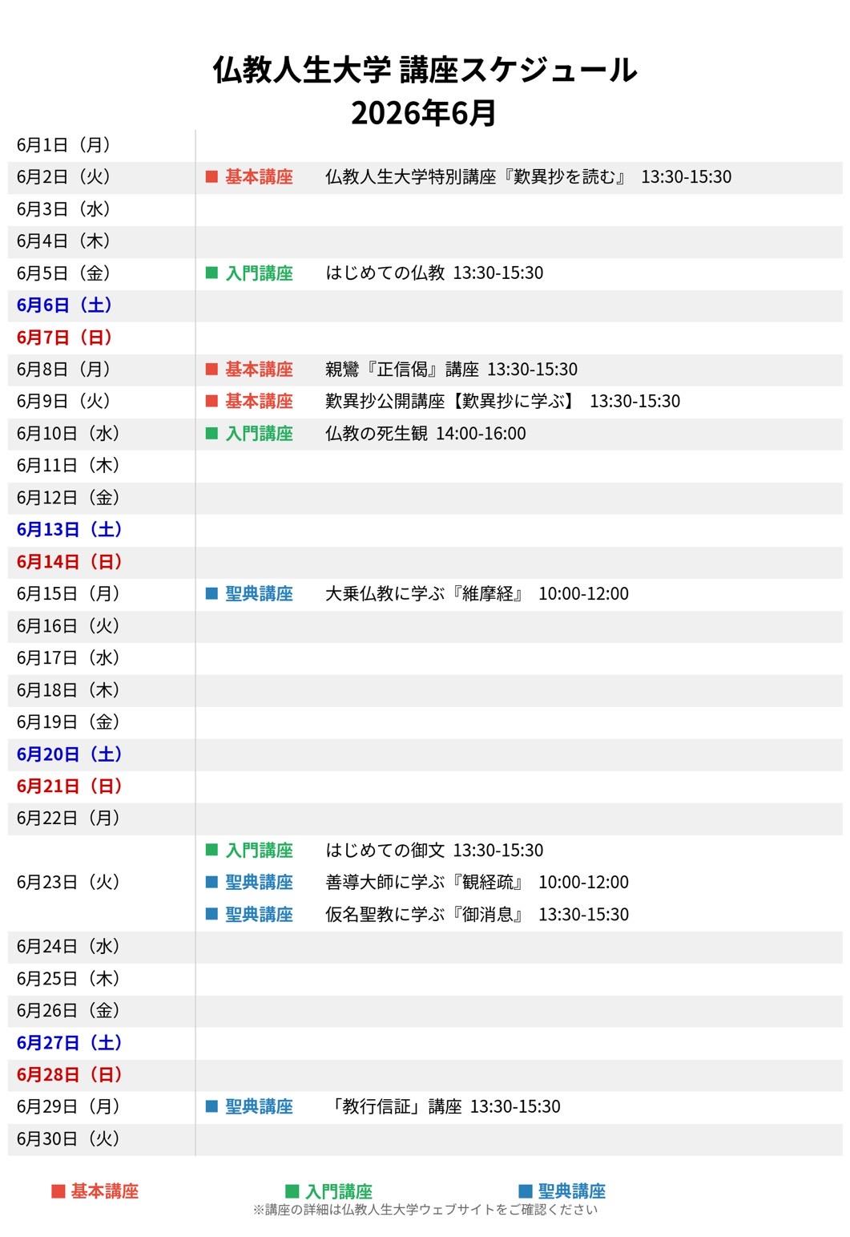This screenshot has width=850, height=1237.
Task: Click the 6月14日（日） date cell
Action: click(69, 562)
